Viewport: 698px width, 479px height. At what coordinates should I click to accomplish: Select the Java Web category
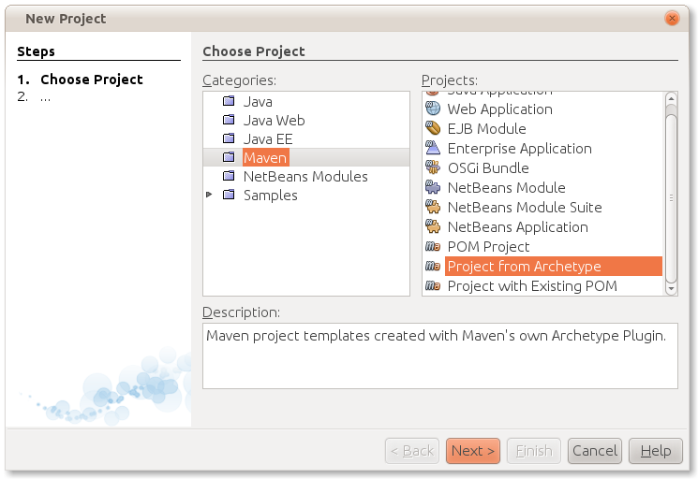(x=274, y=120)
